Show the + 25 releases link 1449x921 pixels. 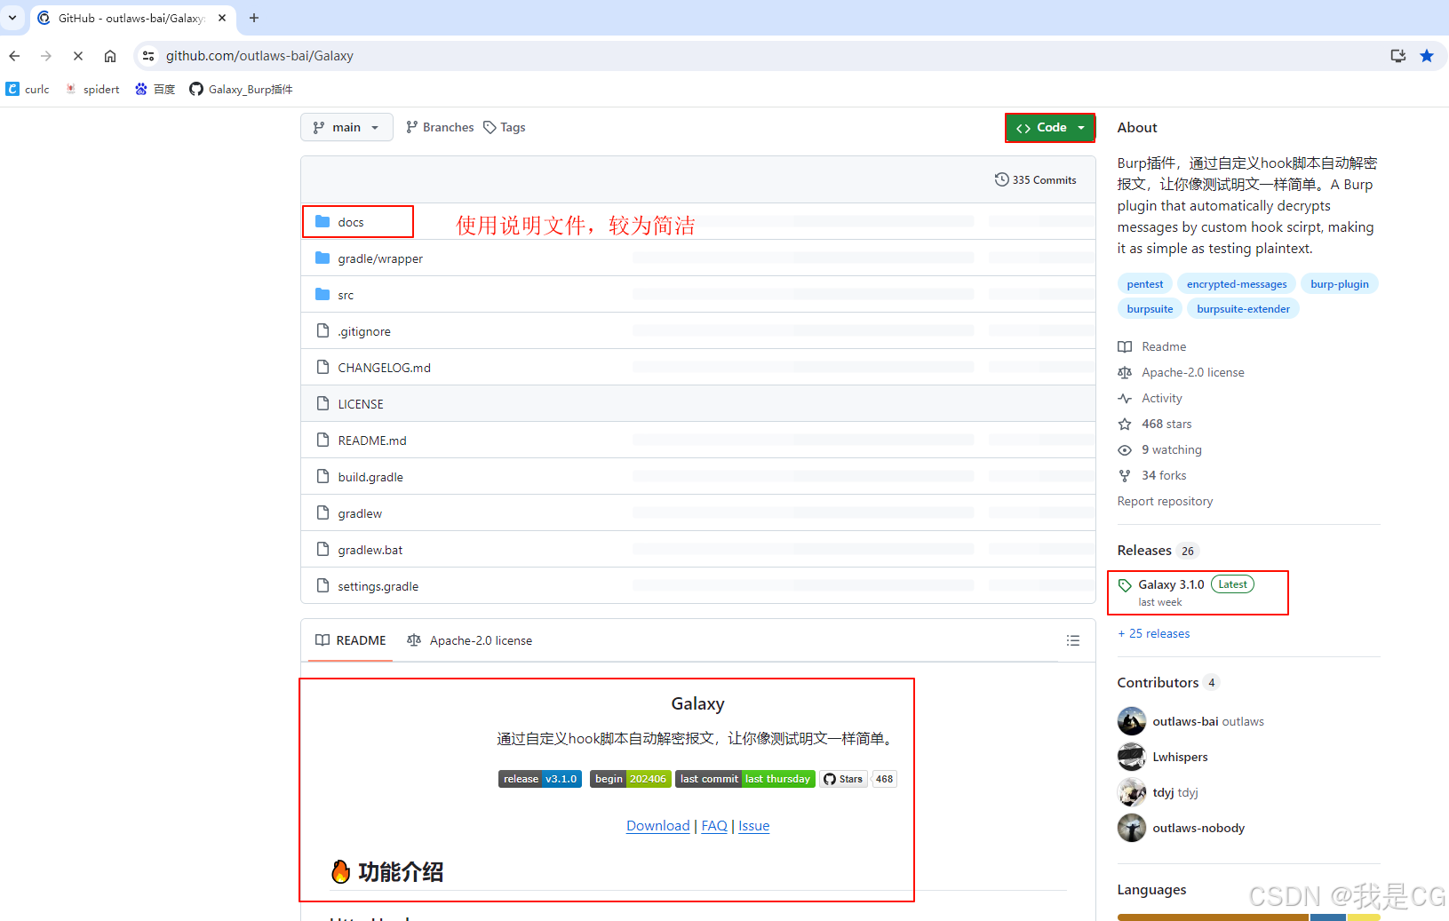tap(1154, 633)
